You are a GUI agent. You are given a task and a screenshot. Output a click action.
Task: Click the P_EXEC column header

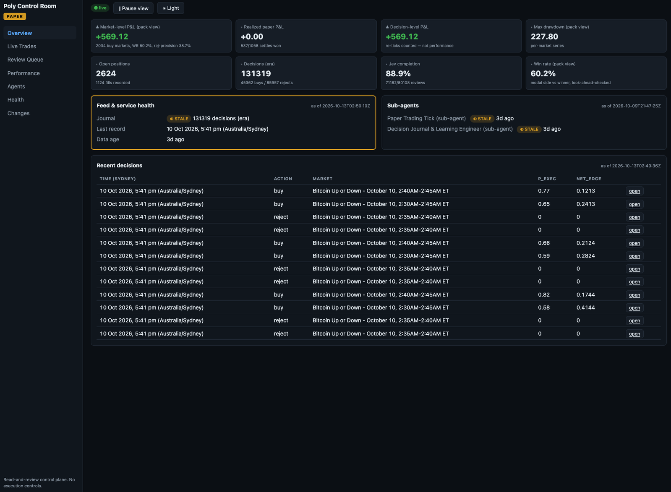point(547,179)
